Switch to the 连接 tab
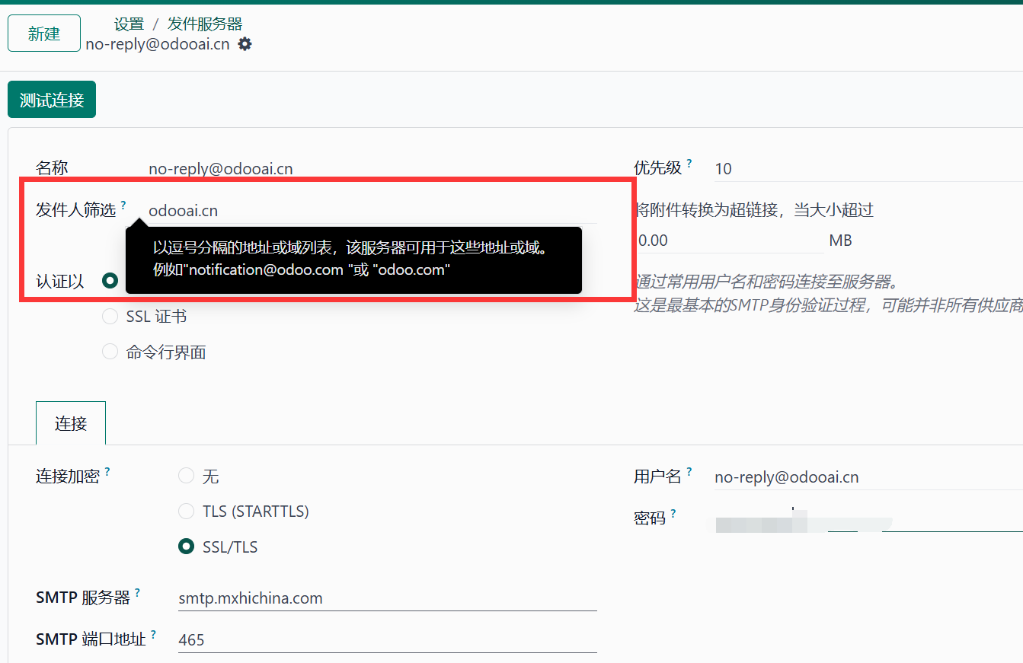1023x663 pixels. coord(71,423)
